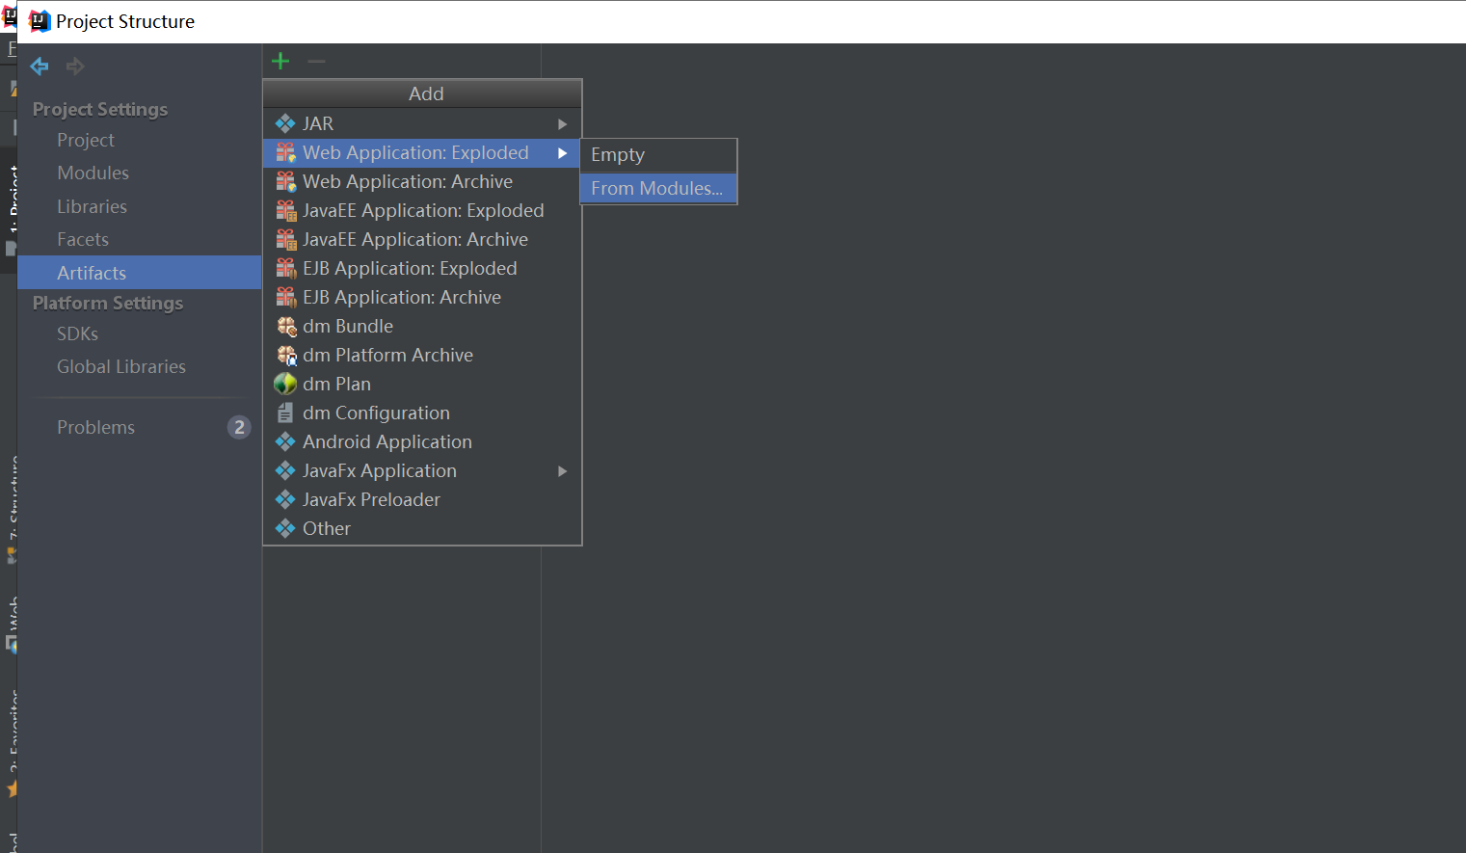The width and height of the screenshot is (1466, 853).
Task: Select Empty from the submenu
Action: [x=658, y=155]
